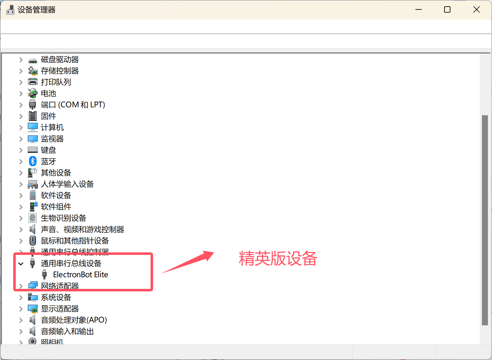Viewport: 492px width, 360px height.
Task: Click the 显示适配器 display adapter icon
Action: click(x=33, y=309)
